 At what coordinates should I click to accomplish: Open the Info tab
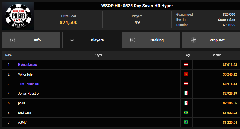tap(31, 40)
